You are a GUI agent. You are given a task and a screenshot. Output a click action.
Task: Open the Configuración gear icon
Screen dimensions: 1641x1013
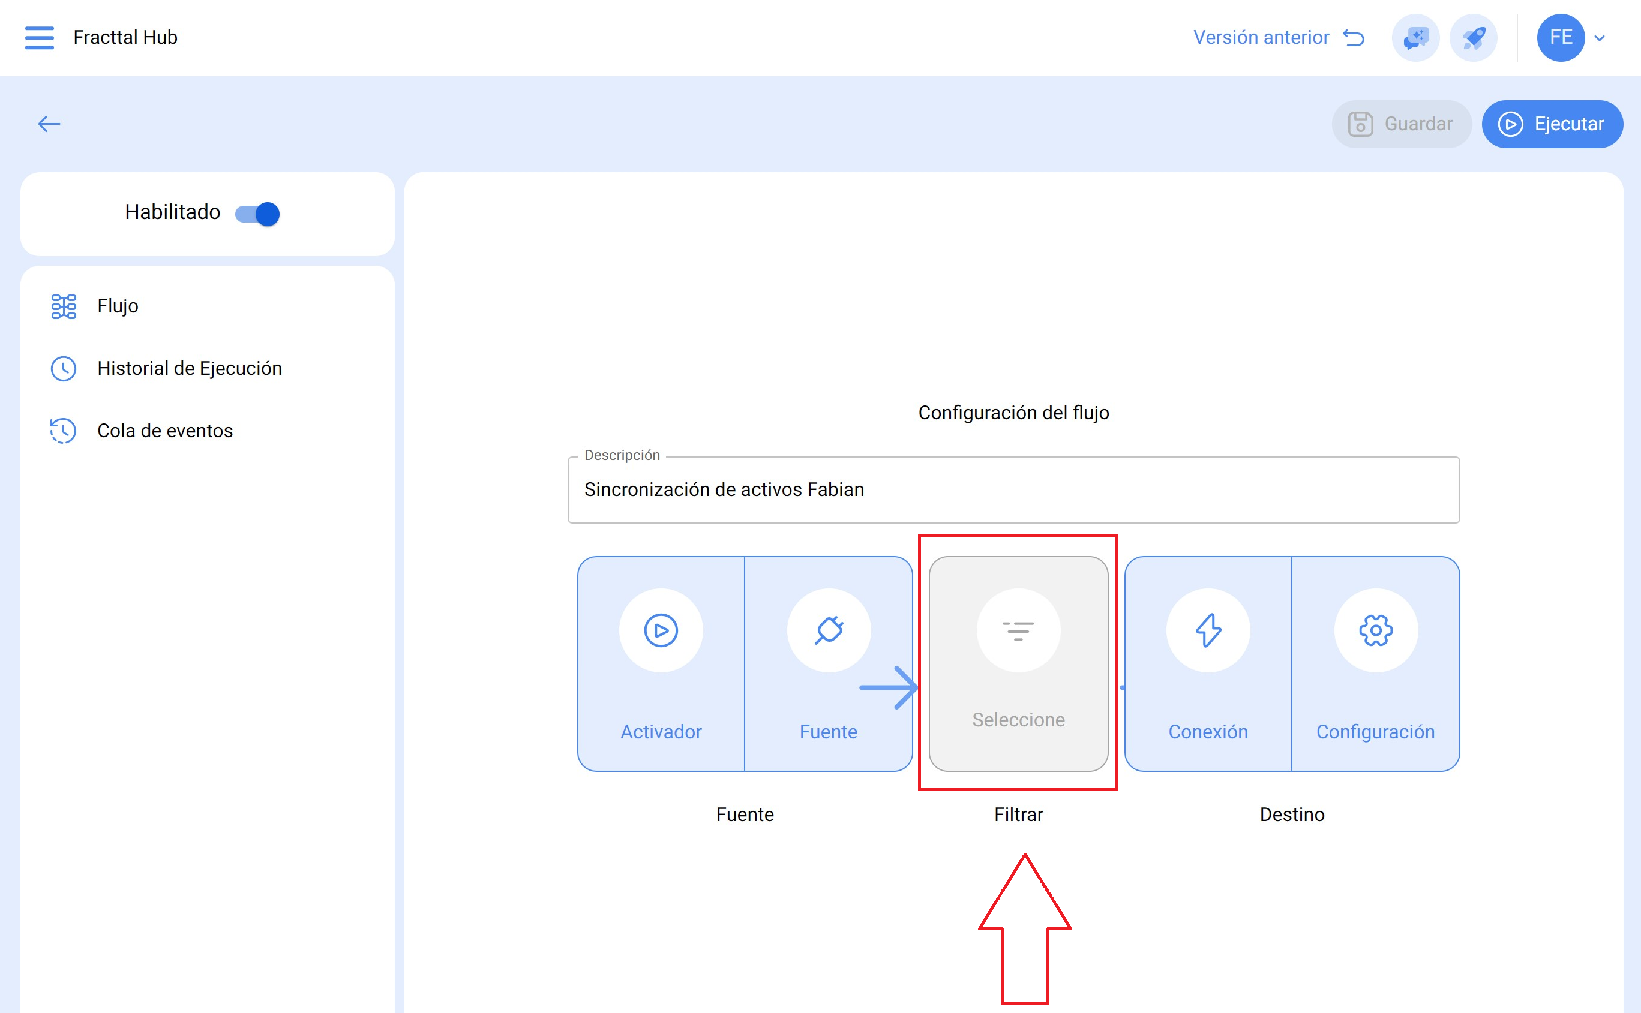1375,630
